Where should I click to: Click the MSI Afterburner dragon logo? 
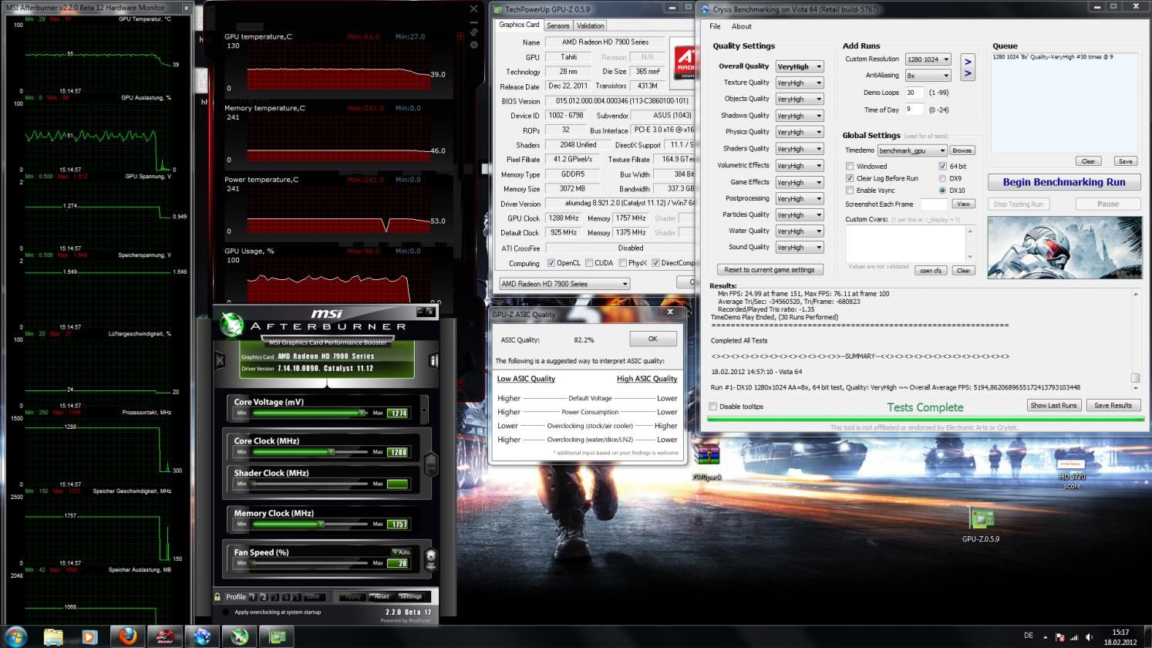(232, 325)
